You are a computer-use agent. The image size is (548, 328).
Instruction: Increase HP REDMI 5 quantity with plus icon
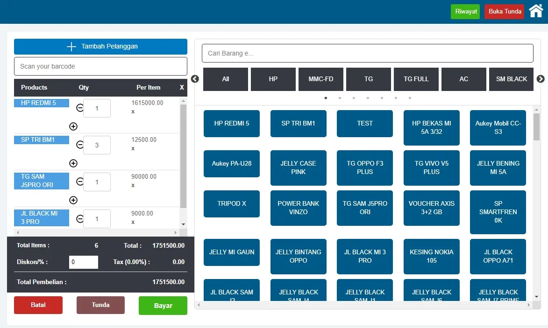pyautogui.click(x=73, y=126)
